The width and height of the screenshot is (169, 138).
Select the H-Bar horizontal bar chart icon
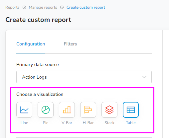tap(88, 110)
